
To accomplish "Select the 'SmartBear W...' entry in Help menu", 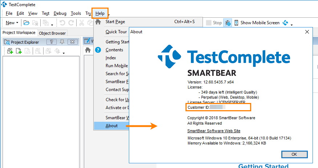I will pos(117,117).
